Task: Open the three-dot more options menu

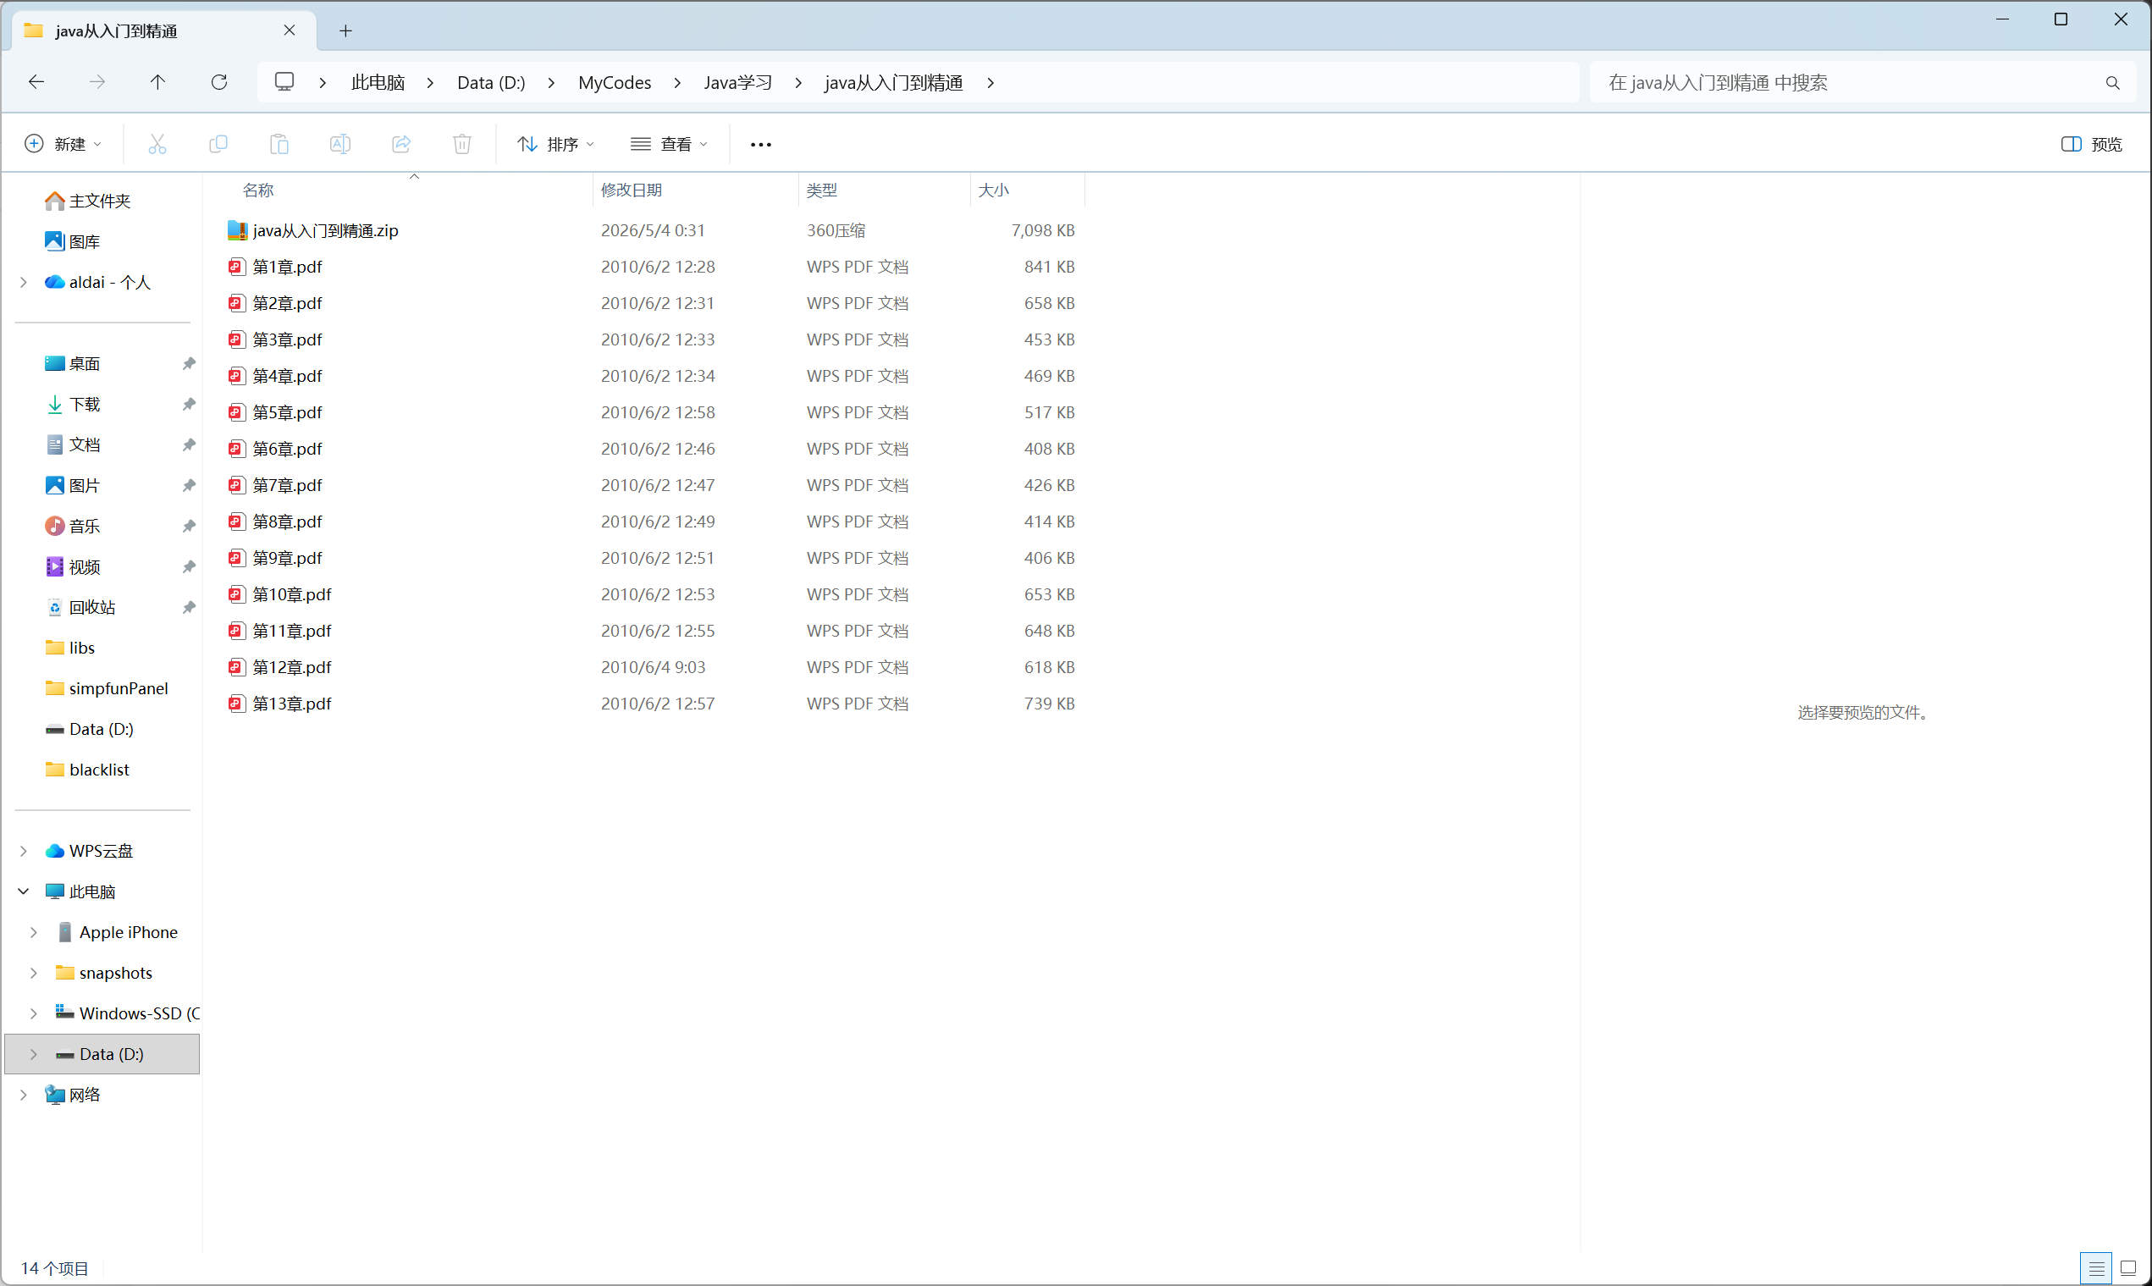Action: 761,144
